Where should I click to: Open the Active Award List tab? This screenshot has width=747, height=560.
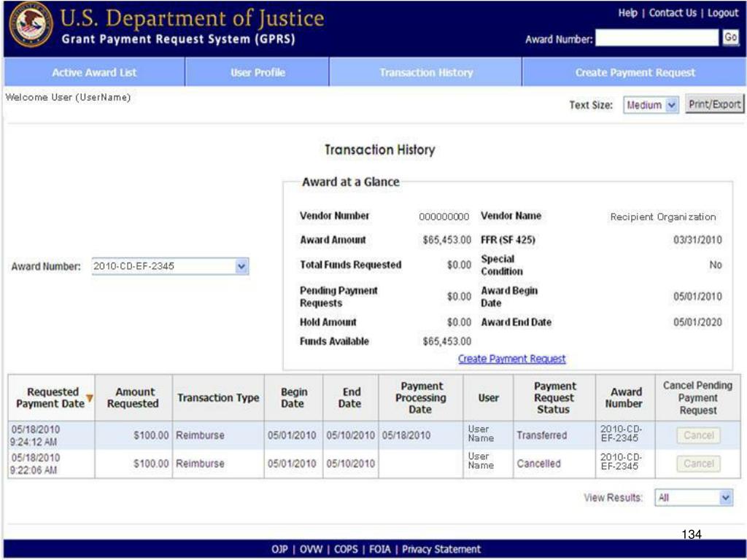[x=94, y=72]
